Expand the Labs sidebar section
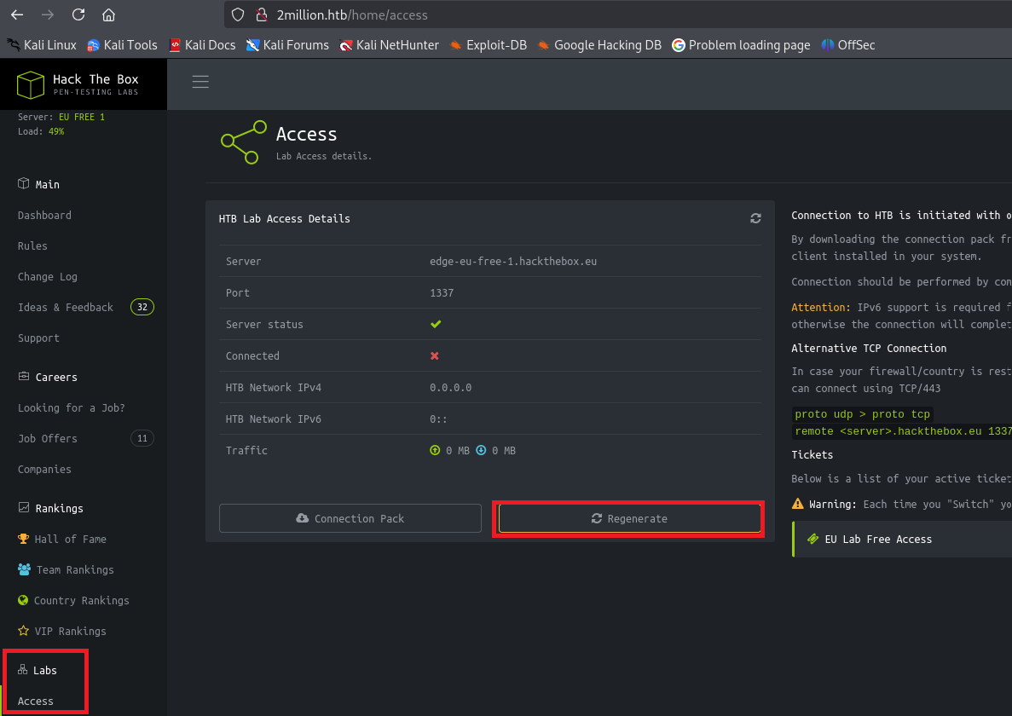 click(x=44, y=670)
